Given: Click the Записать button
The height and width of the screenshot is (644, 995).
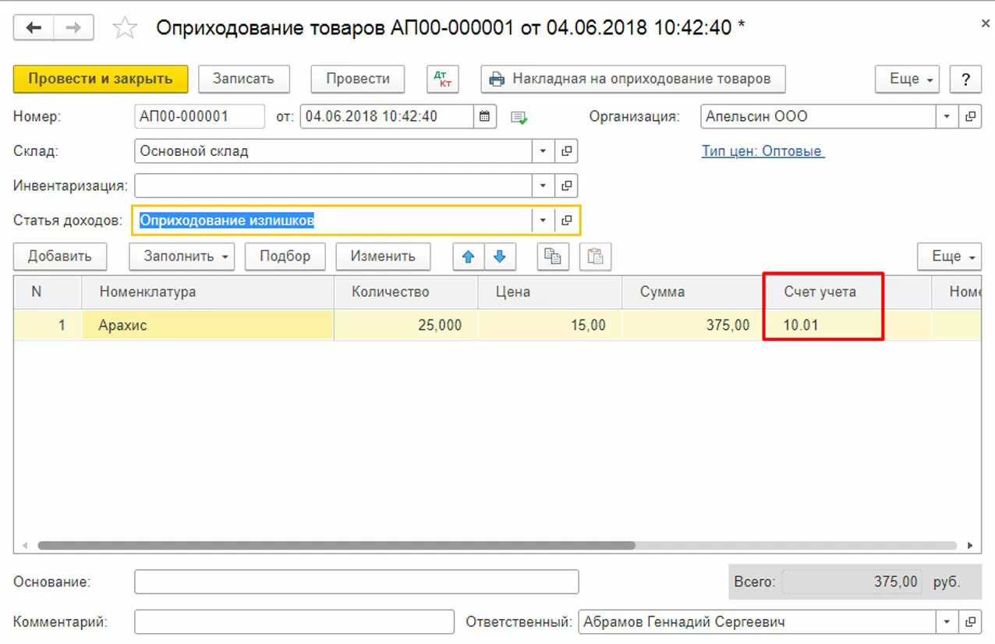Looking at the screenshot, I should (x=244, y=79).
